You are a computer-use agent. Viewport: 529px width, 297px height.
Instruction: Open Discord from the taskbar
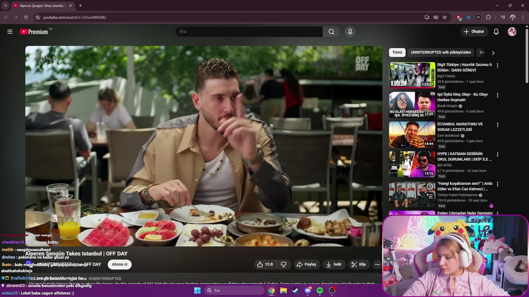coord(308,290)
